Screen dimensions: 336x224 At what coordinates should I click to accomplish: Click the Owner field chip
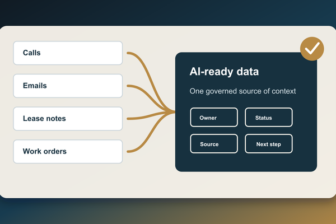214,117
